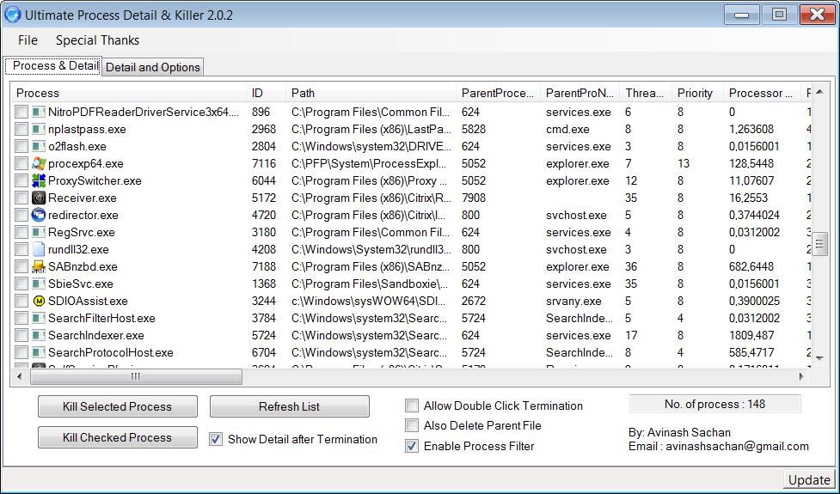The height and width of the screenshot is (494, 840).
Task: Sort by the Priority column header
Action: [697, 93]
